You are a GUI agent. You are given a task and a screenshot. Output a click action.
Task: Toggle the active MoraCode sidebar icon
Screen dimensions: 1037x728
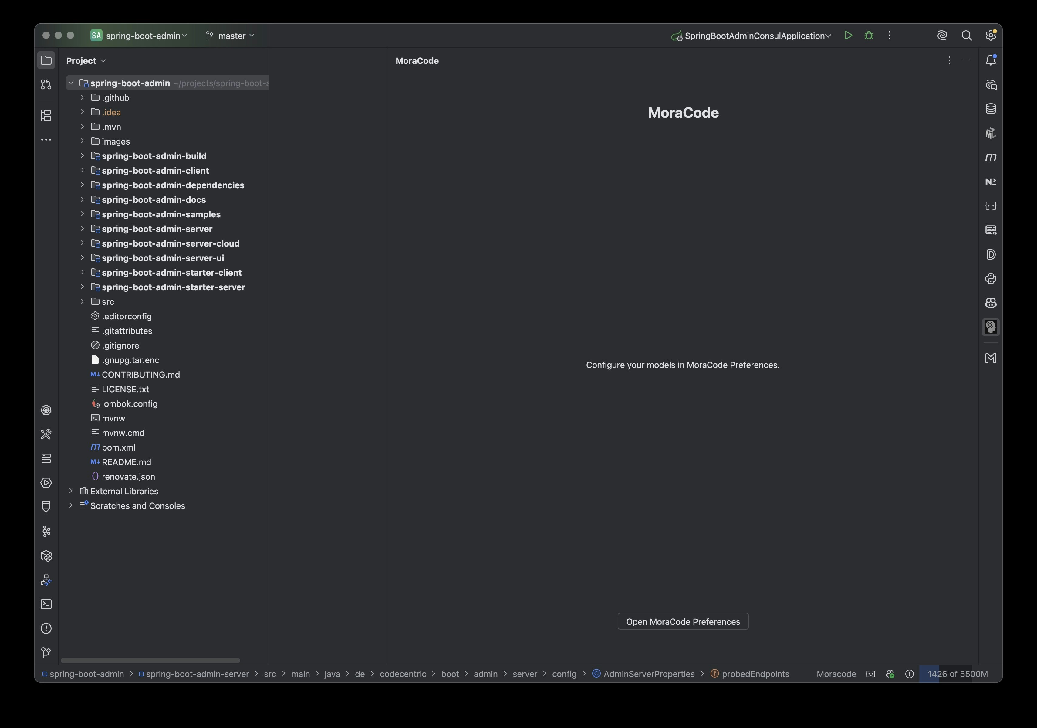point(991,327)
